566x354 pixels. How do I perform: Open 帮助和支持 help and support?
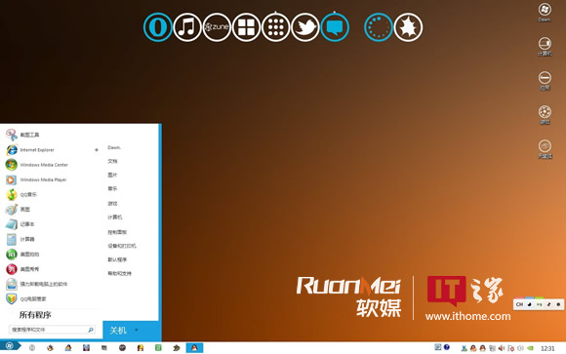[119, 273]
